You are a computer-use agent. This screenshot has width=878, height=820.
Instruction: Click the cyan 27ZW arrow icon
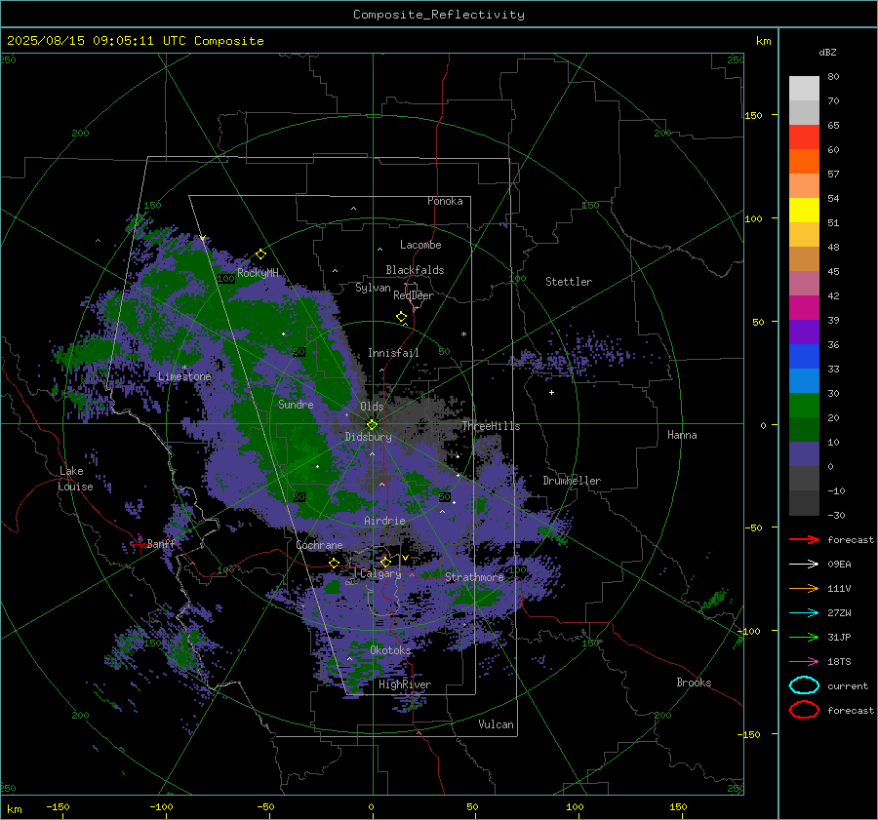(804, 613)
